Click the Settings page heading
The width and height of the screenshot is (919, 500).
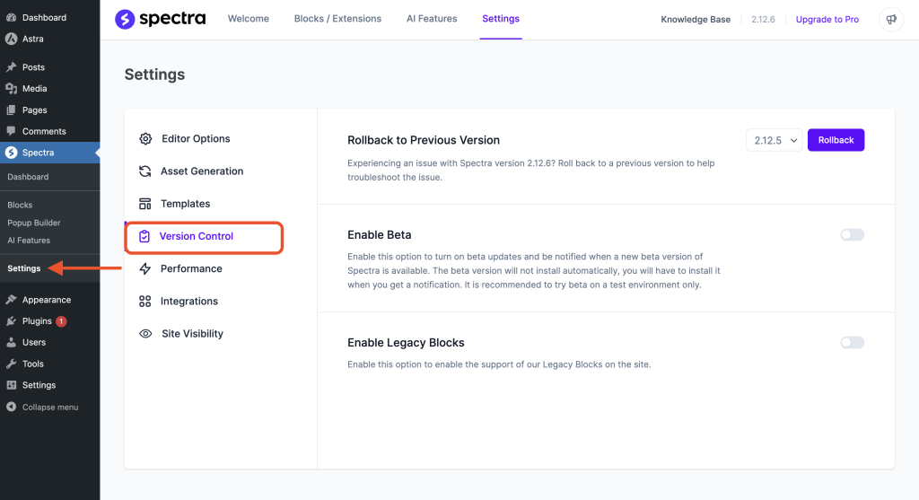[x=154, y=75]
